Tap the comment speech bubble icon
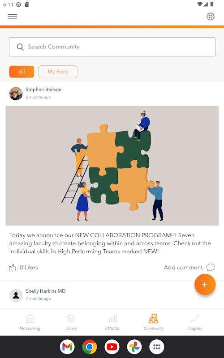Screen dimensions: 224x358 (x=211, y=267)
